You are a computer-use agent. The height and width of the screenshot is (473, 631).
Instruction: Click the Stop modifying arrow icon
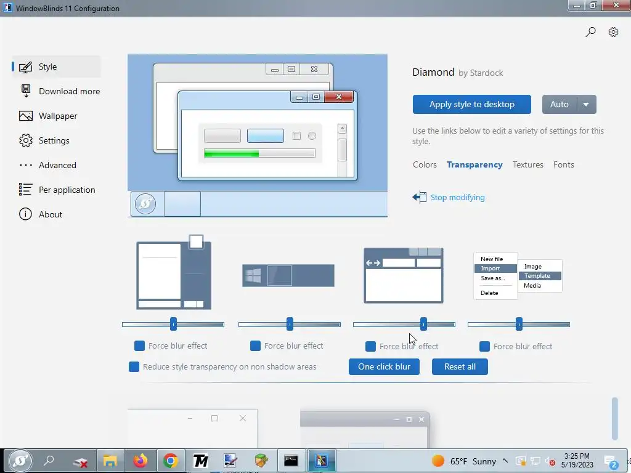(x=419, y=197)
